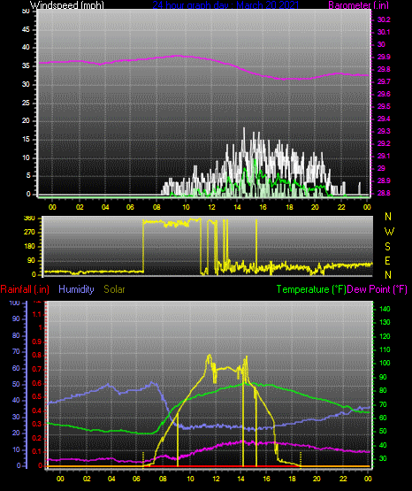
Task: Click the Rainfall (.in) legend label
Action: click(25, 289)
